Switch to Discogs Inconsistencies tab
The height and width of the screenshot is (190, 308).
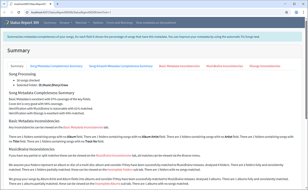click(x=265, y=66)
